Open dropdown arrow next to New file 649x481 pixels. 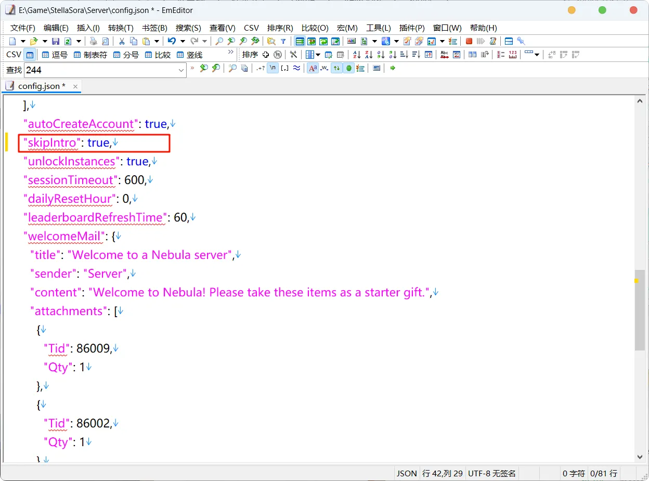tap(23, 42)
